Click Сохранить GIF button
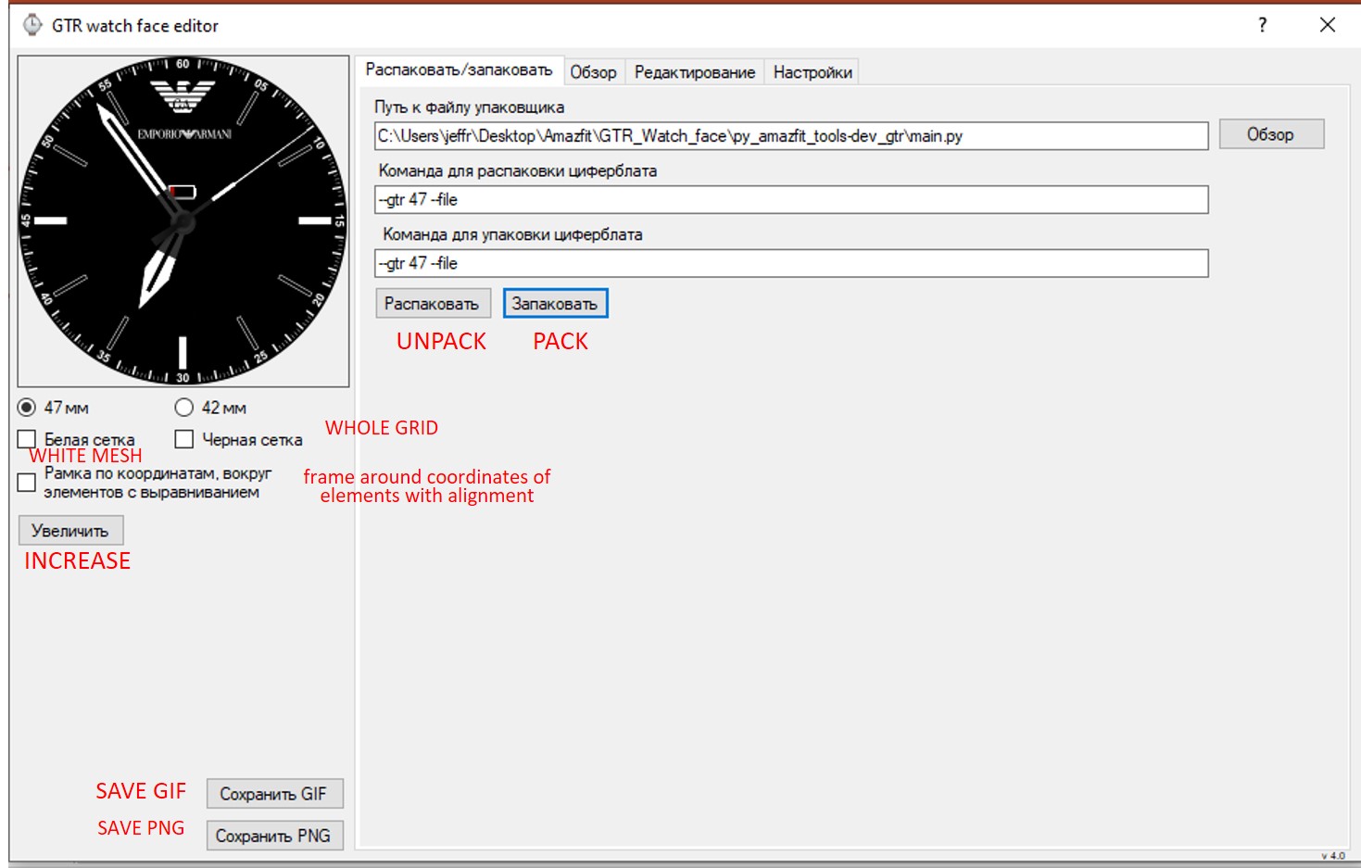Screen dimensions: 1361x868 coord(274,794)
